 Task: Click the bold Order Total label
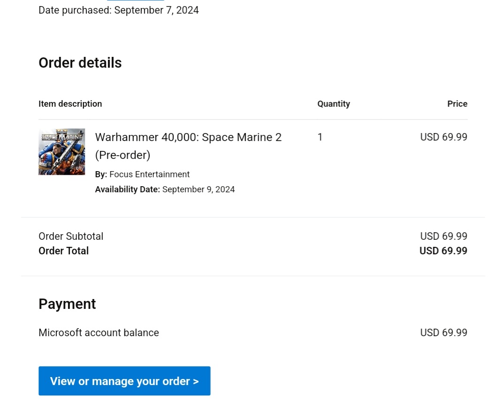(x=63, y=251)
